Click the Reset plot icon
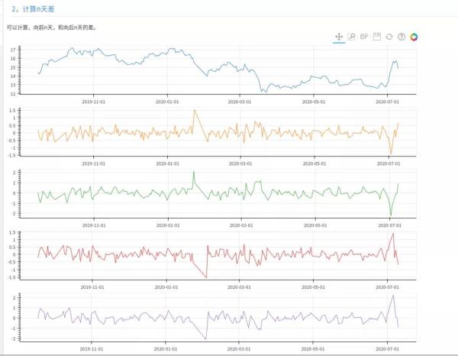 (x=389, y=37)
